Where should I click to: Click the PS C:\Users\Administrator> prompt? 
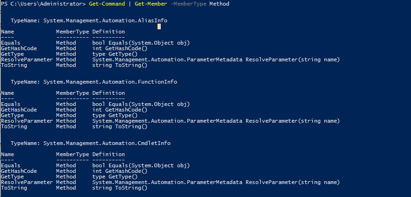coord(43,4)
